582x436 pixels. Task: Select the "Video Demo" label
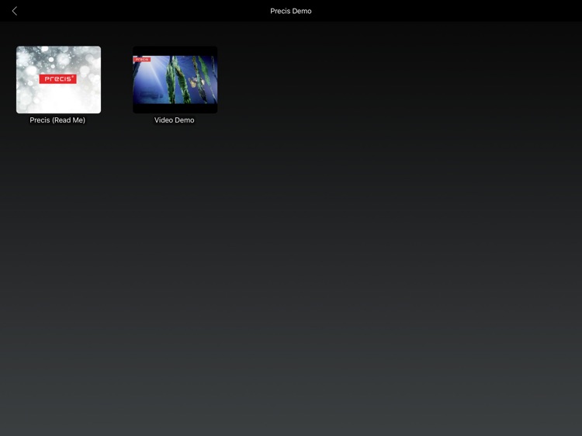174,119
